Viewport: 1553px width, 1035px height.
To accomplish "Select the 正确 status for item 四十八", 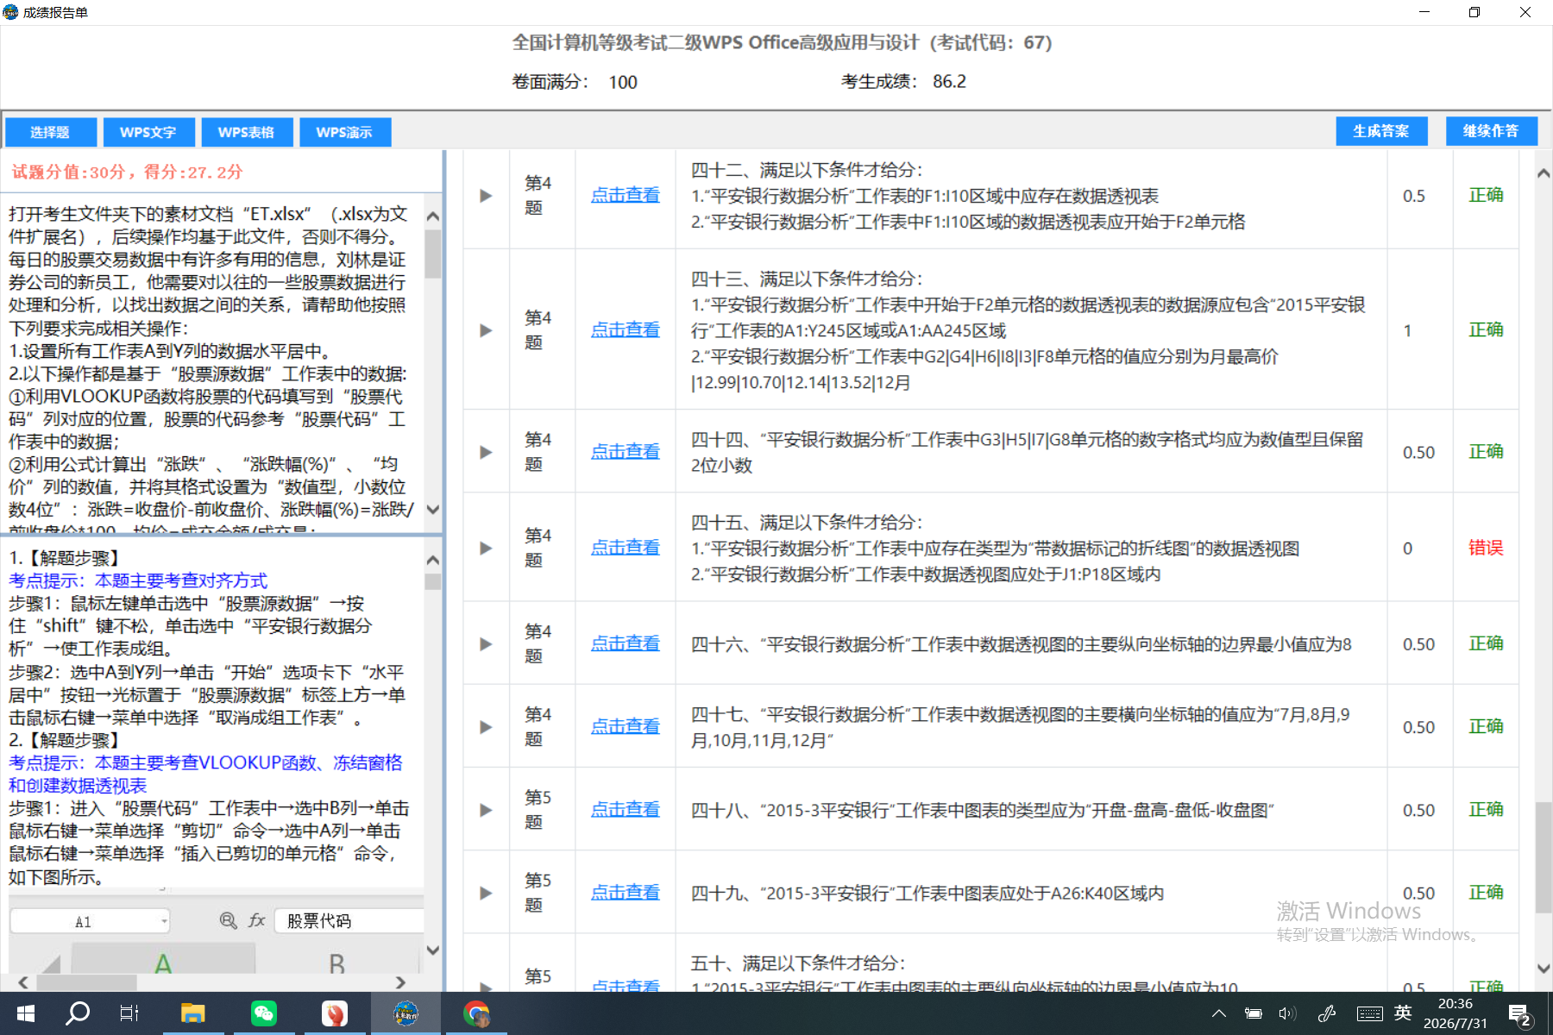I will pyautogui.click(x=1486, y=810).
